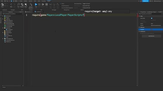Viewport: 163px width, 91px height.
Task: Click Go to Script Error
Action: click(78, 4)
